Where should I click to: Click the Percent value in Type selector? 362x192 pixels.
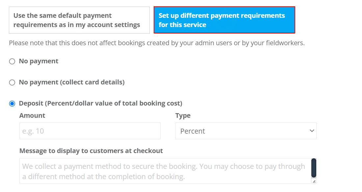193,131
